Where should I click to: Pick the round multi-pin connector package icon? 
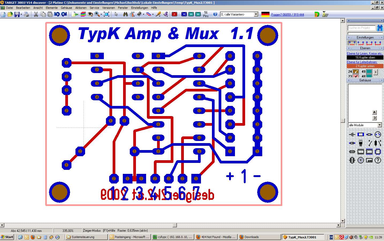point(361,160)
